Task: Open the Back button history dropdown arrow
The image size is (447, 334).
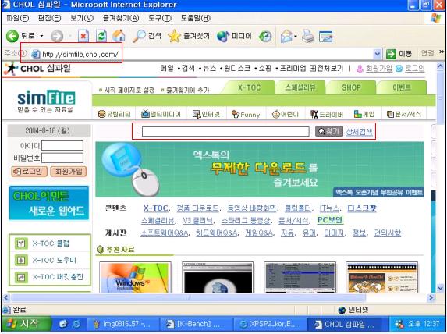Action: coord(41,36)
